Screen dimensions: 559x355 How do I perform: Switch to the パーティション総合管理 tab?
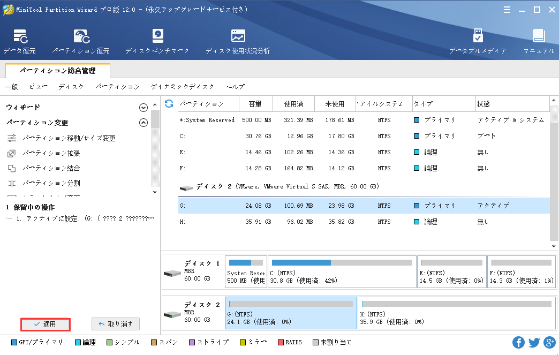[57, 70]
